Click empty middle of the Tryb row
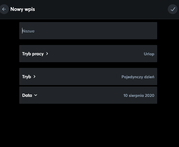The height and width of the screenshot is (147, 179). click(x=78, y=77)
